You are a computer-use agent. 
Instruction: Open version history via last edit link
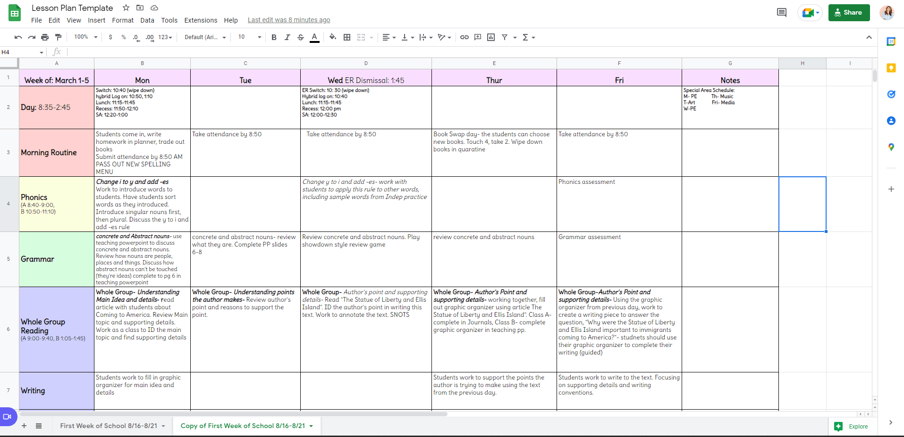[289, 20]
